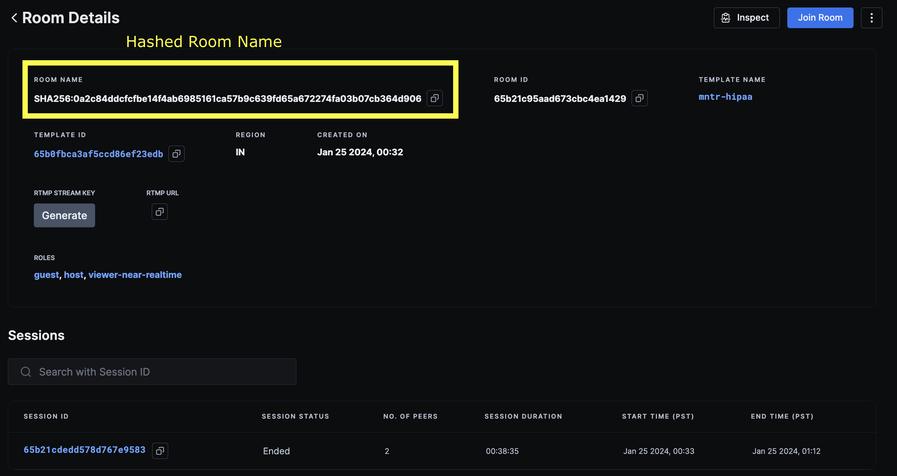Copy the Template ID value

coord(176,154)
